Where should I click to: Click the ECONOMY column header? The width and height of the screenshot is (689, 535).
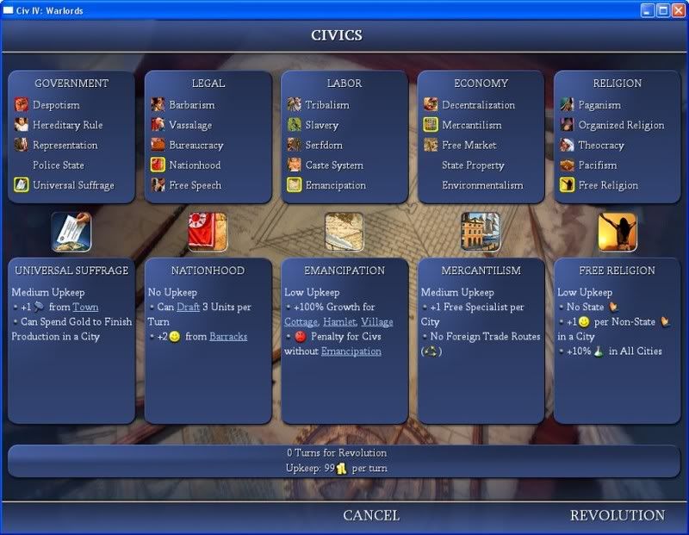click(481, 83)
